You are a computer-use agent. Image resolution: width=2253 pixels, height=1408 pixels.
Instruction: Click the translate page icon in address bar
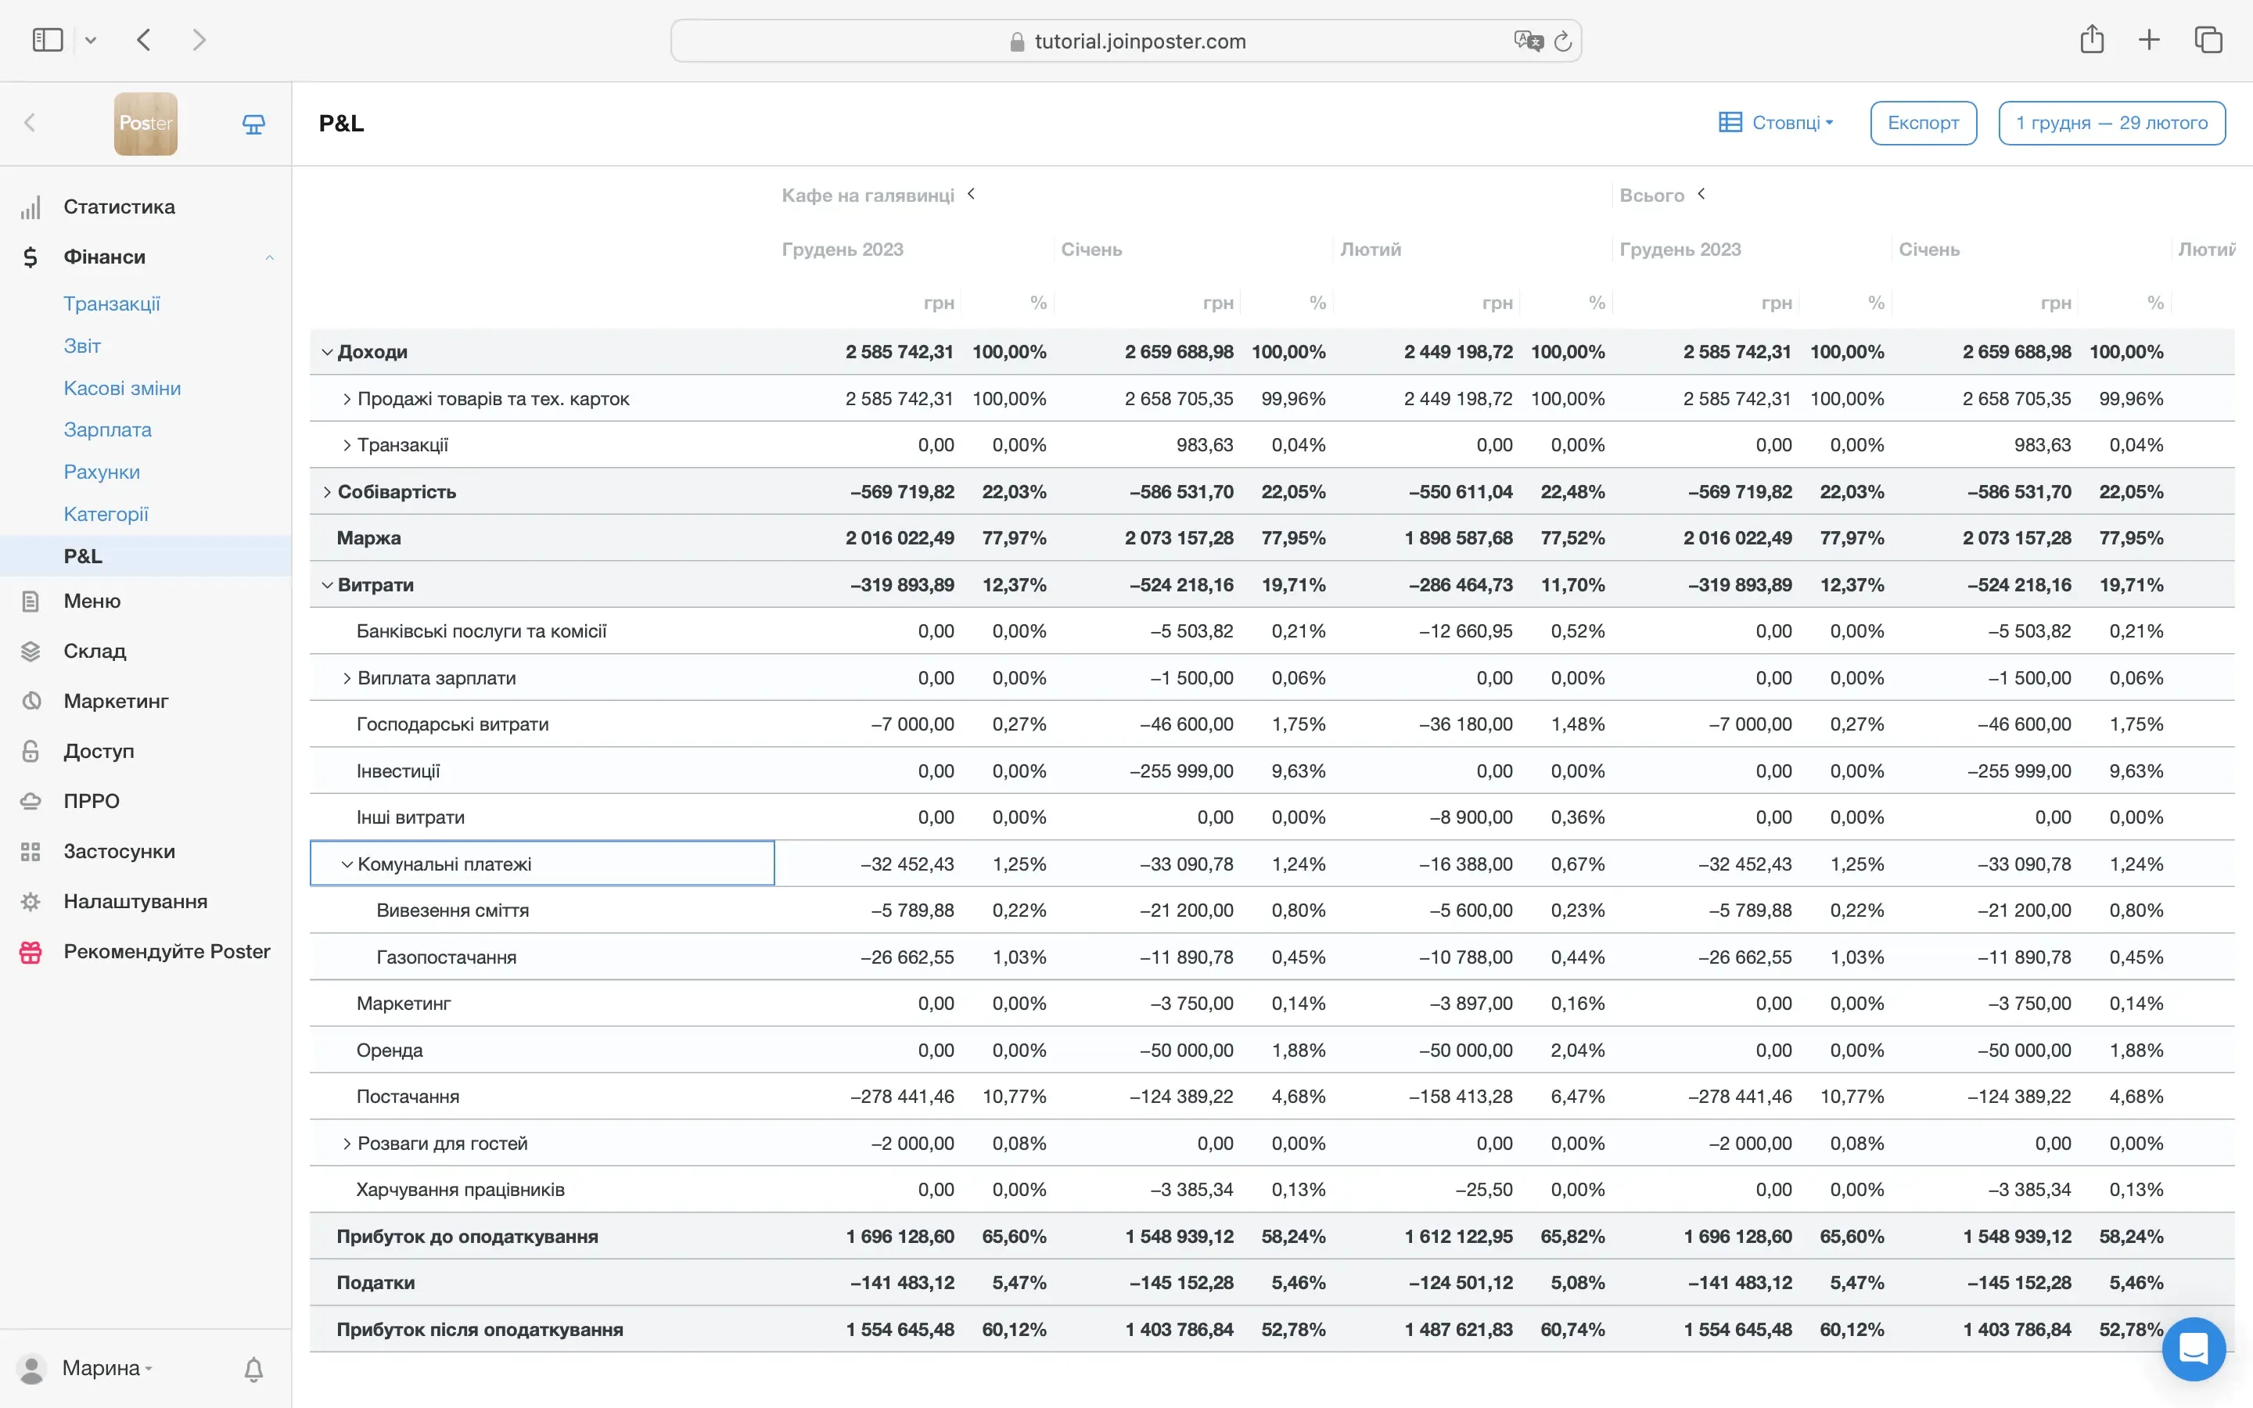[x=1527, y=41]
